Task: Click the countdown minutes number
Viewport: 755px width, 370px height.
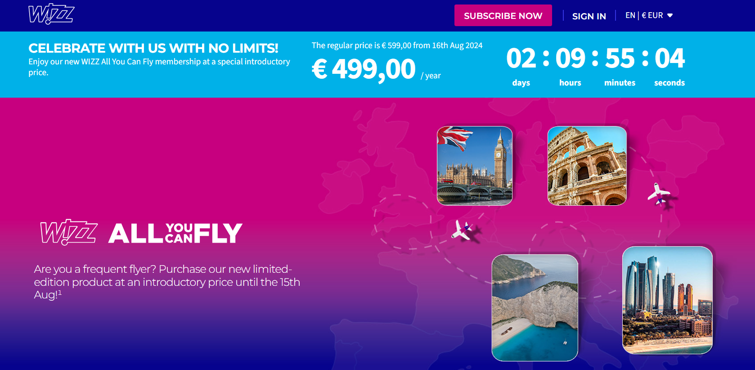Action: (x=620, y=59)
